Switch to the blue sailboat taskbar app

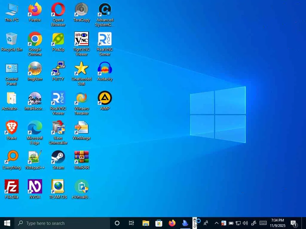tap(185, 223)
